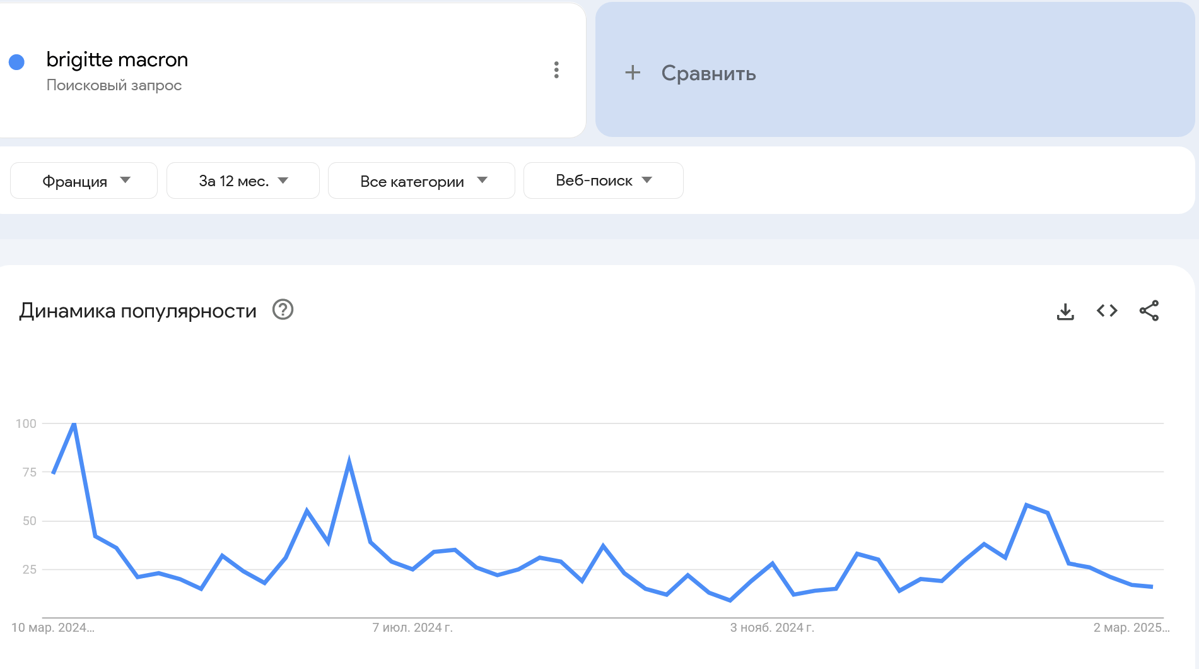Click the Поисковый запрос label
The width and height of the screenshot is (1199, 669).
(x=114, y=85)
